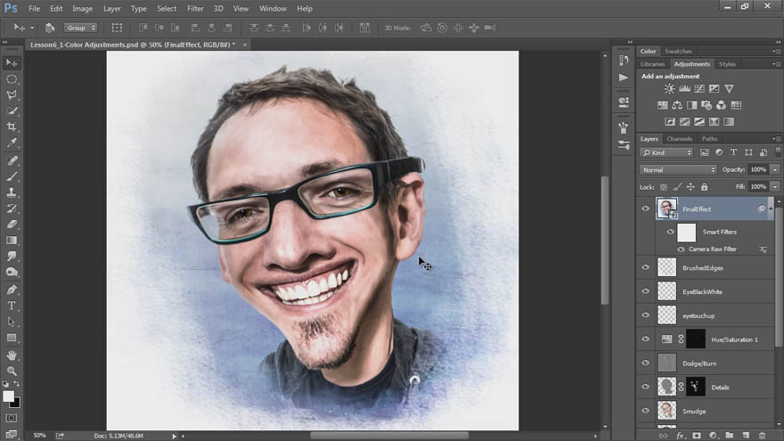Toggle Camera Raw Filter visibility
This screenshot has height=441, width=784.
[681, 249]
